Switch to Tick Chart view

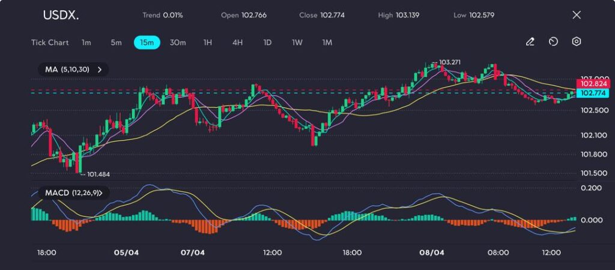(x=50, y=43)
